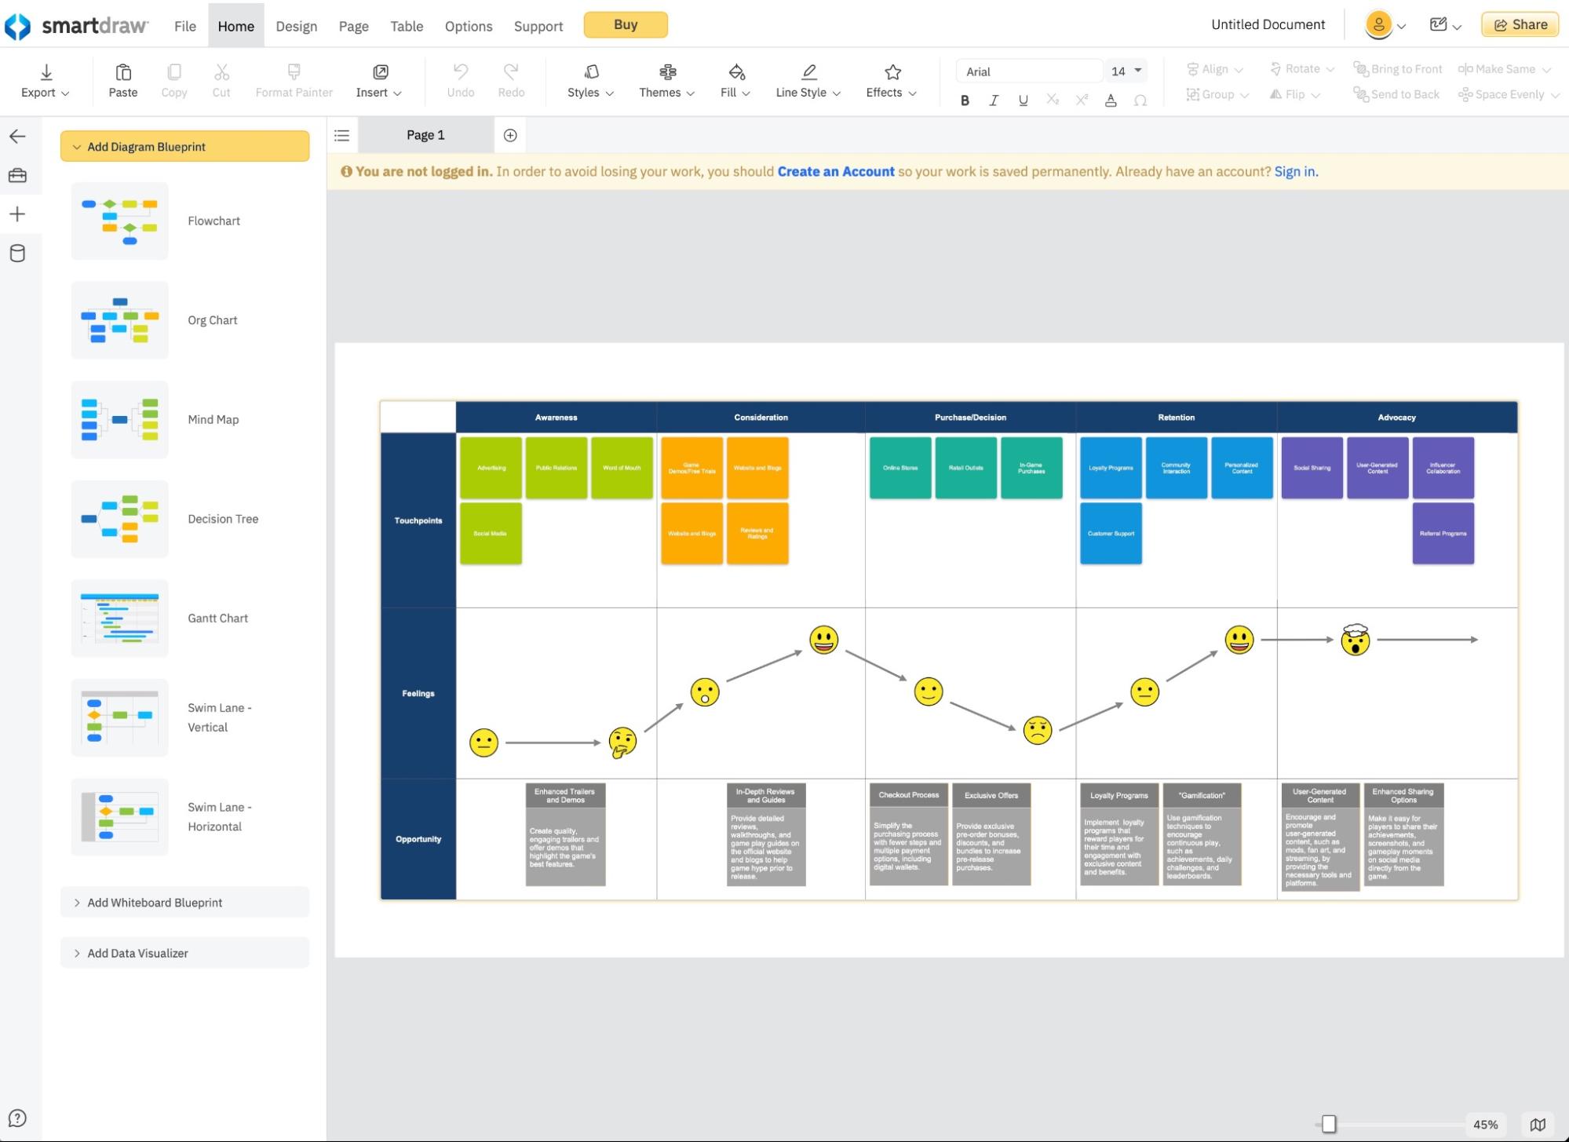Toggle italic text formatting
The height and width of the screenshot is (1142, 1569).
click(x=994, y=100)
